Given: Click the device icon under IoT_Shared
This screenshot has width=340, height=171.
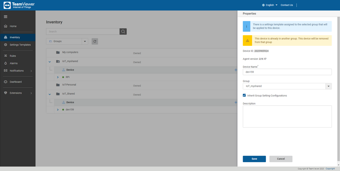Looking at the screenshot, I should click(x=64, y=102).
